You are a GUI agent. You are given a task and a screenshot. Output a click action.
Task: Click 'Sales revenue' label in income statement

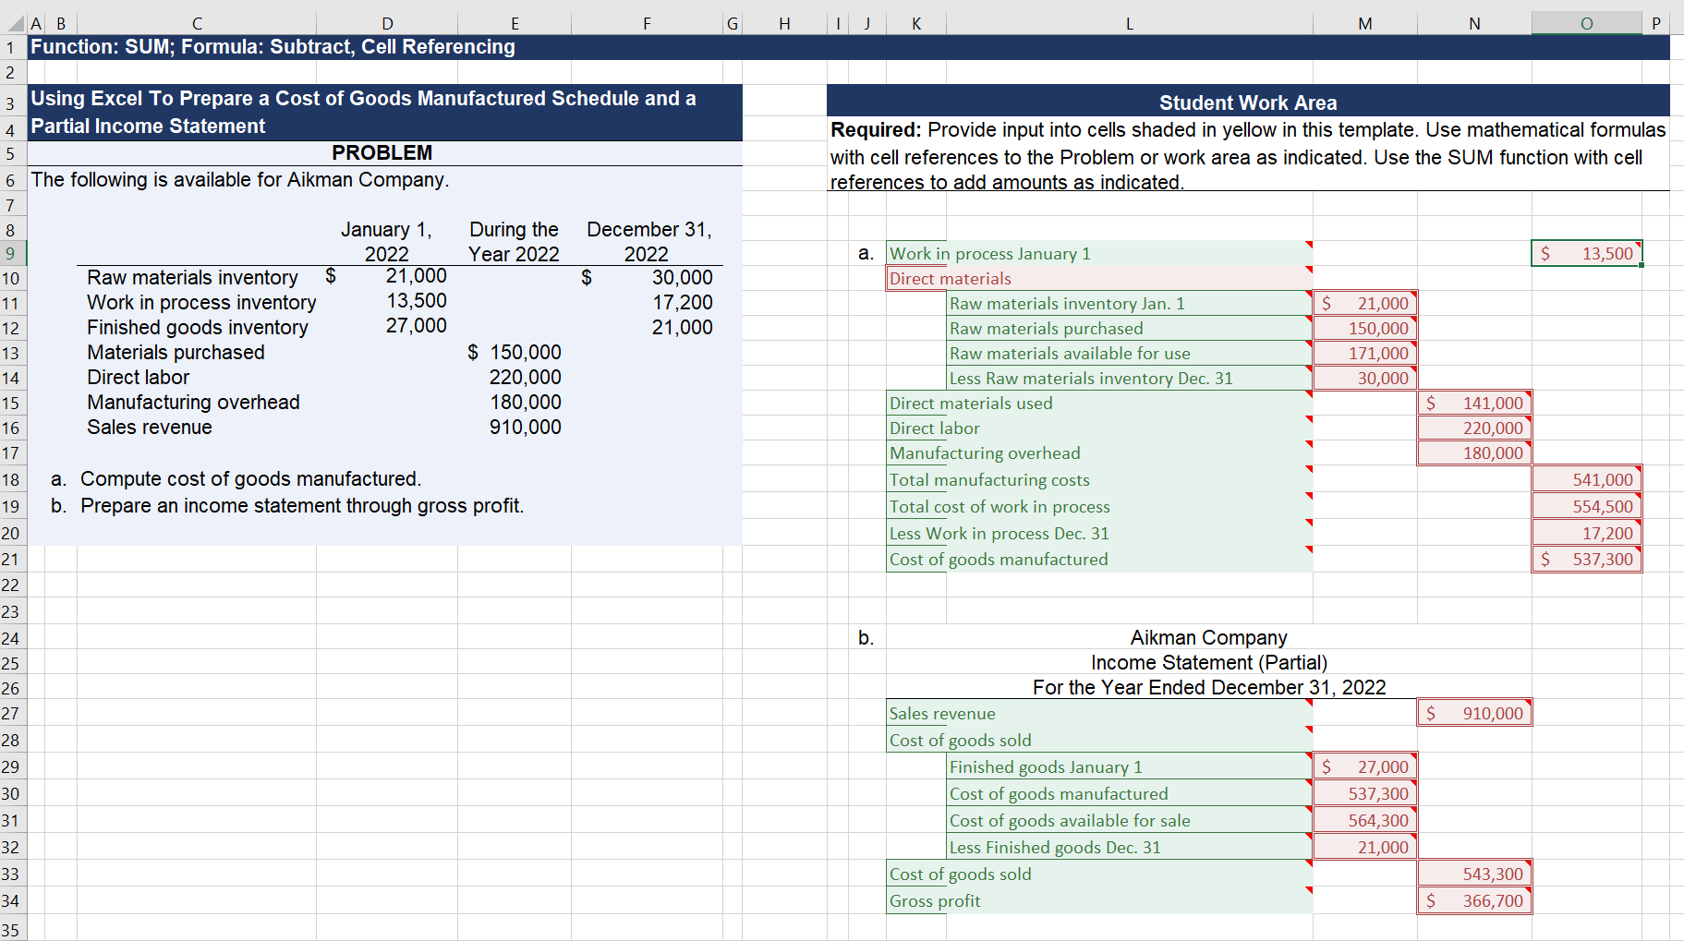(x=1099, y=713)
